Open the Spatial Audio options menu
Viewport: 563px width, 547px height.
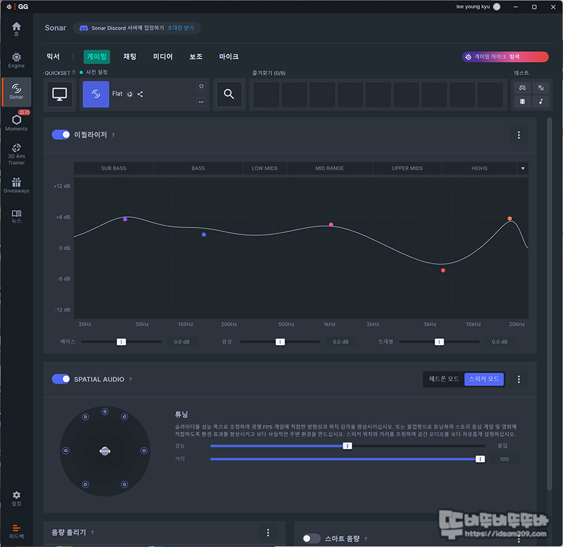519,379
